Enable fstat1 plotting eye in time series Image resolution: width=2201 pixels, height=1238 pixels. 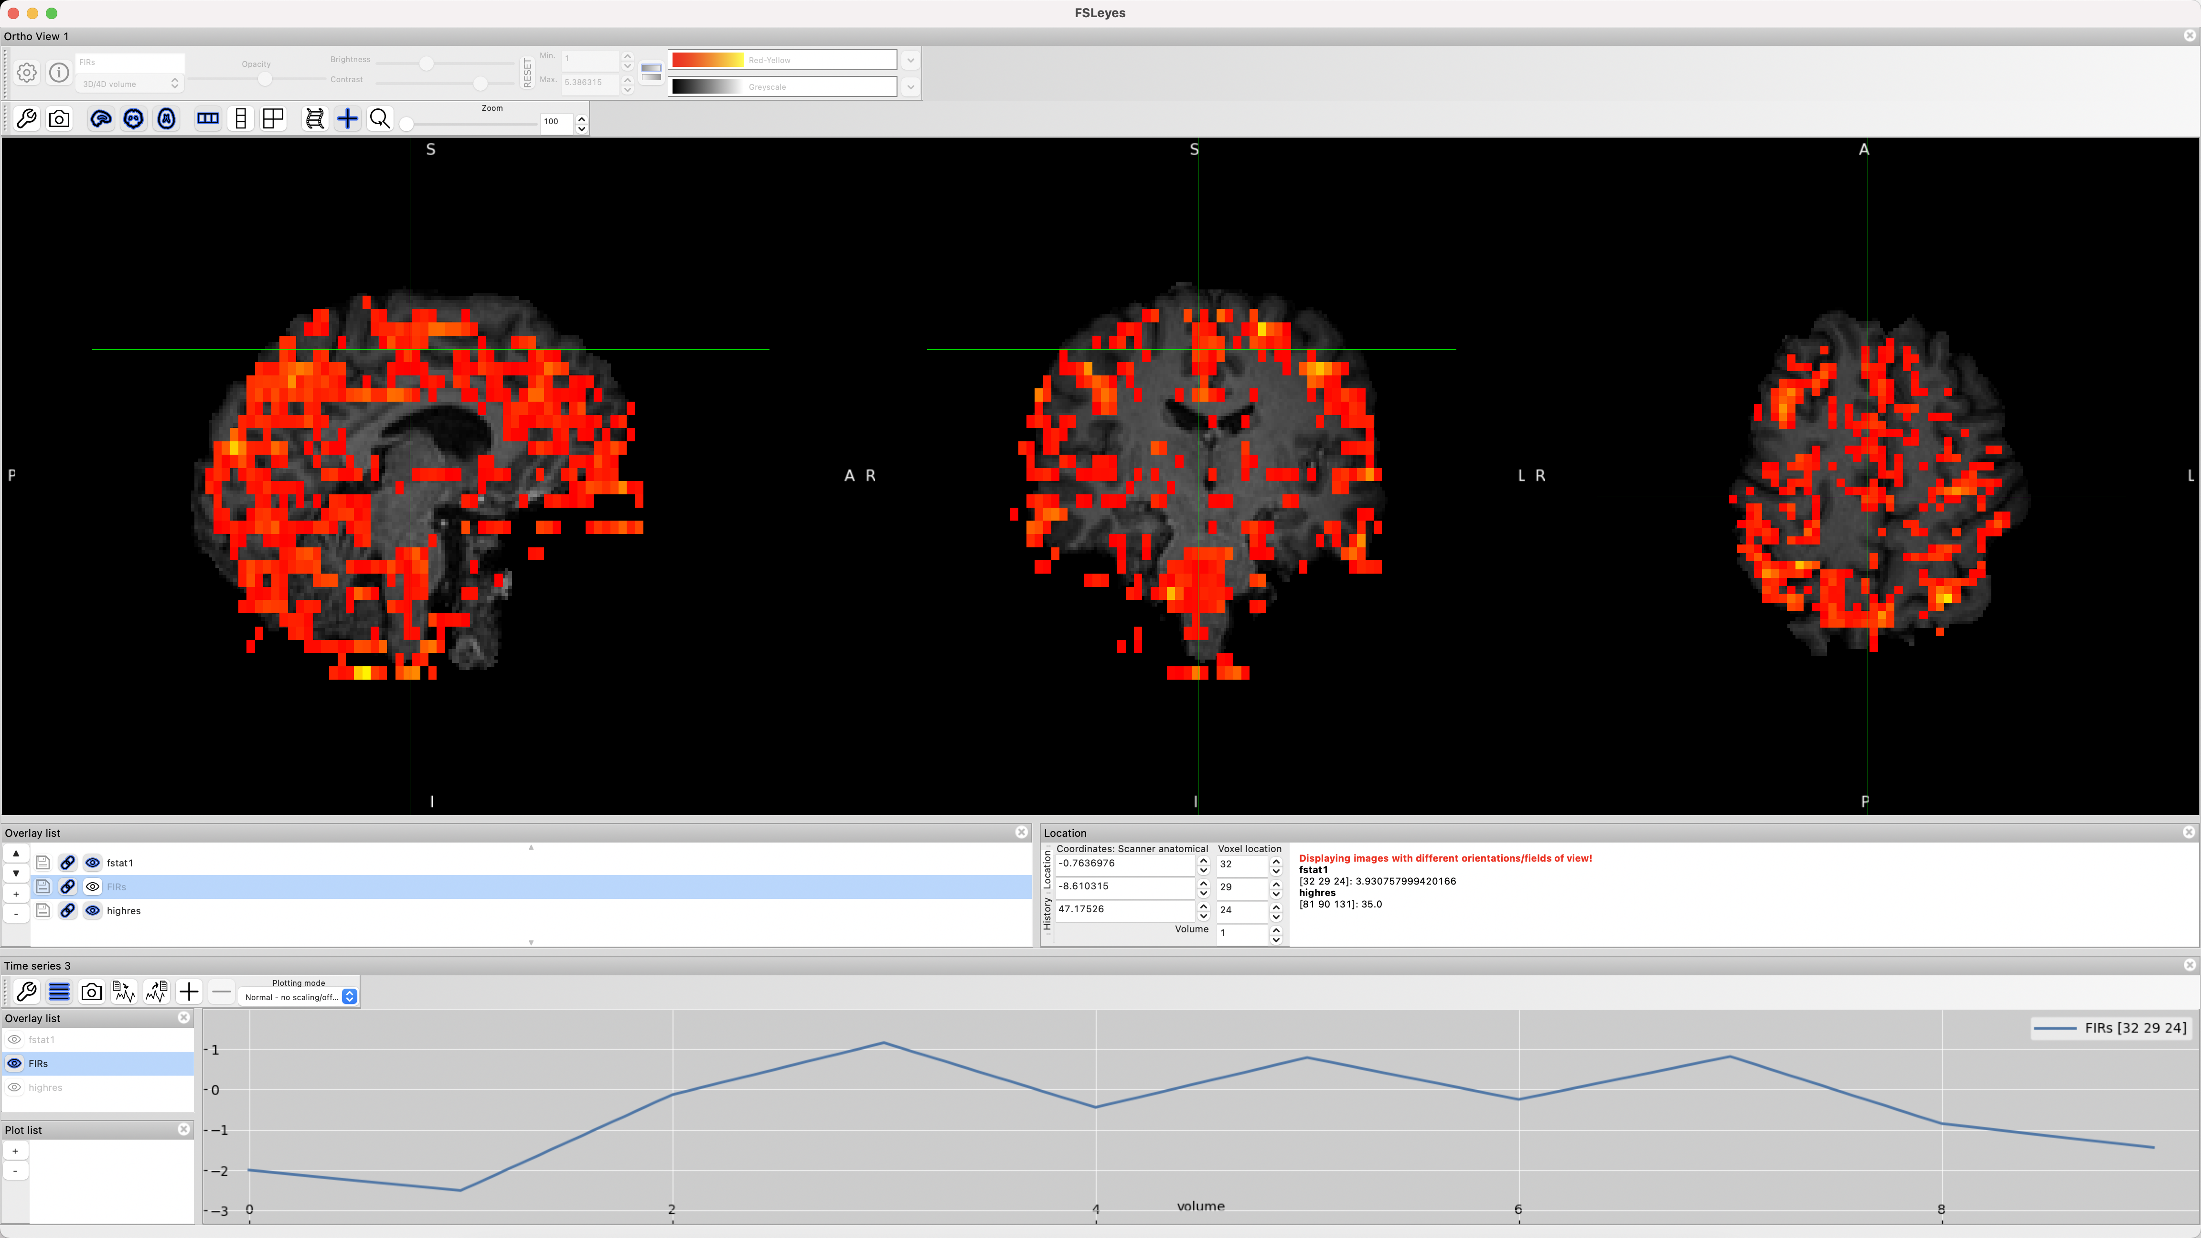pyautogui.click(x=14, y=1040)
